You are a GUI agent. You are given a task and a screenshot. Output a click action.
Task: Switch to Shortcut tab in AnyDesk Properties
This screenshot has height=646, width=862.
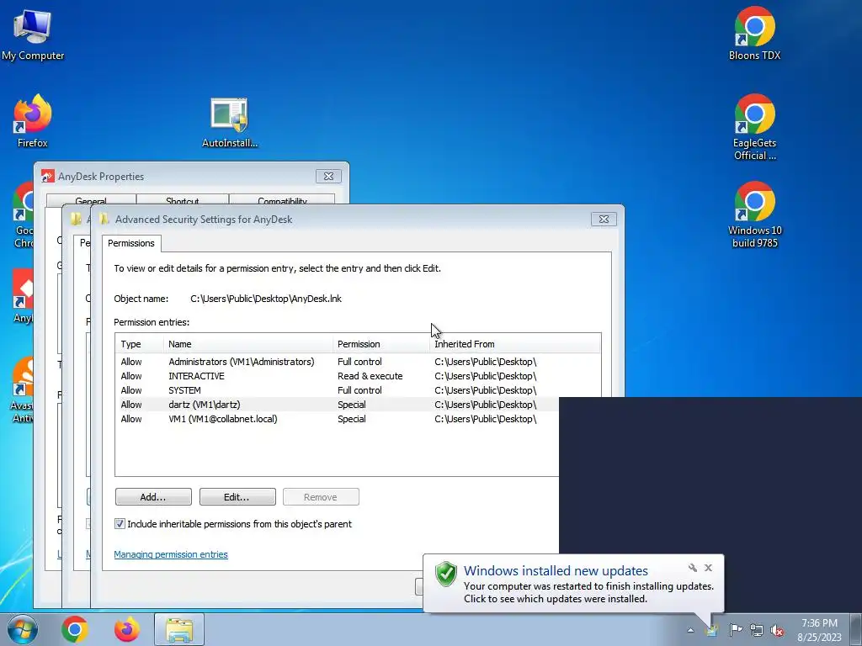(x=183, y=200)
